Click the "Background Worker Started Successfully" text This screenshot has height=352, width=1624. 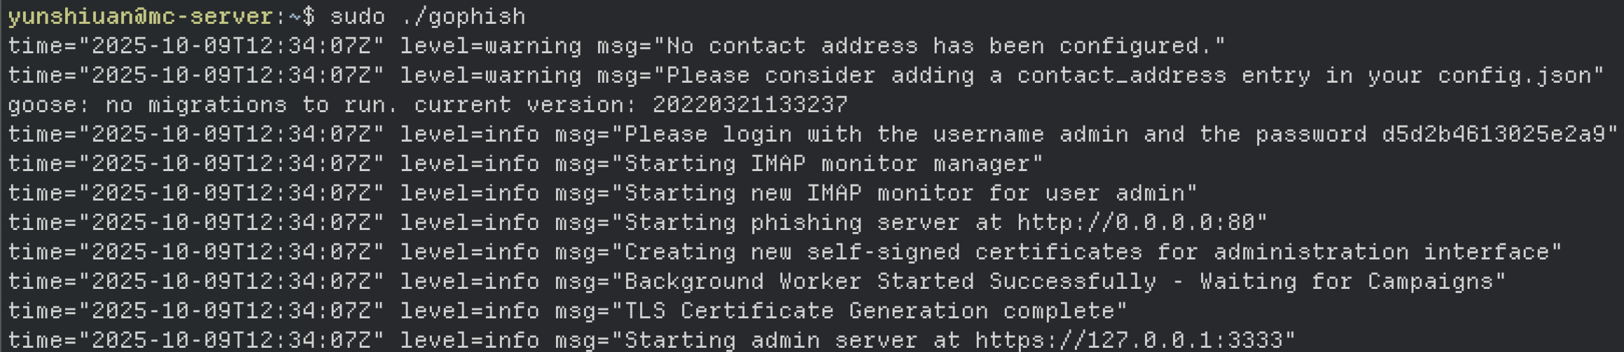pyautogui.click(x=890, y=281)
